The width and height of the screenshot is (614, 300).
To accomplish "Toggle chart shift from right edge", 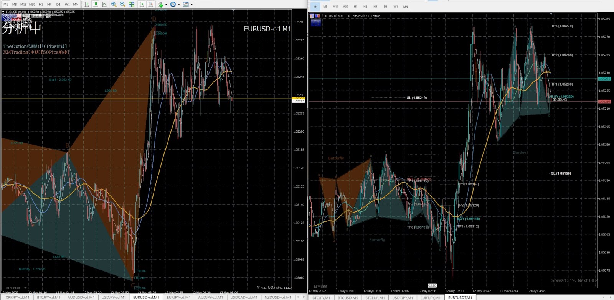I will [x=150, y=4].
